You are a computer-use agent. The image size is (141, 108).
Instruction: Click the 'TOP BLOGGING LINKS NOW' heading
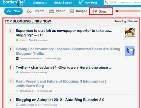tap(28, 21)
